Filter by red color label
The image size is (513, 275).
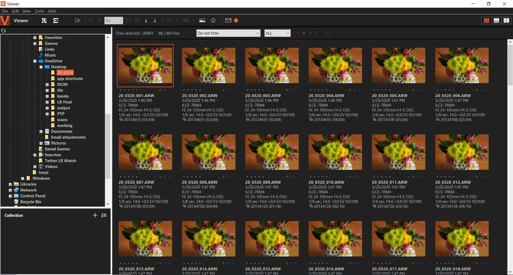298,33
